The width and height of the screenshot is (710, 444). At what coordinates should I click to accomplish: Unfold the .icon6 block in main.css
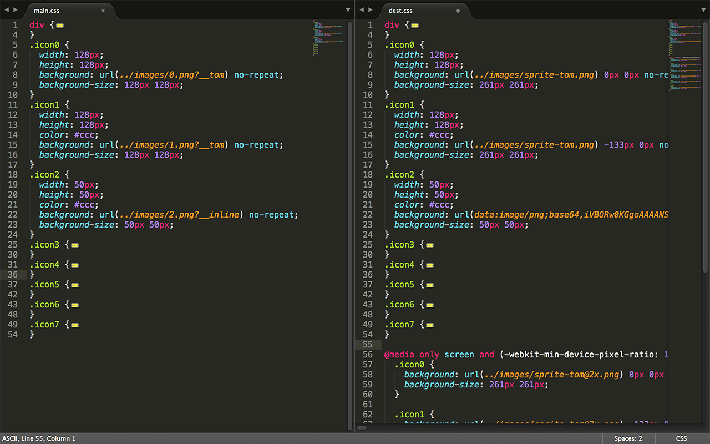(x=75, y=305)
